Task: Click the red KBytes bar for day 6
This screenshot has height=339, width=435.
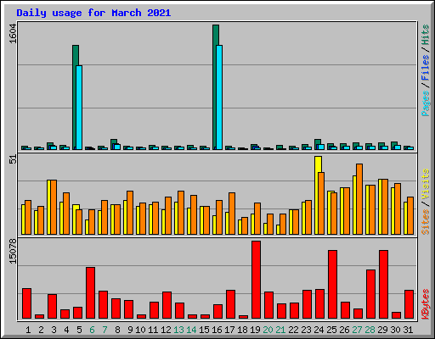Action: click(90, 293)
